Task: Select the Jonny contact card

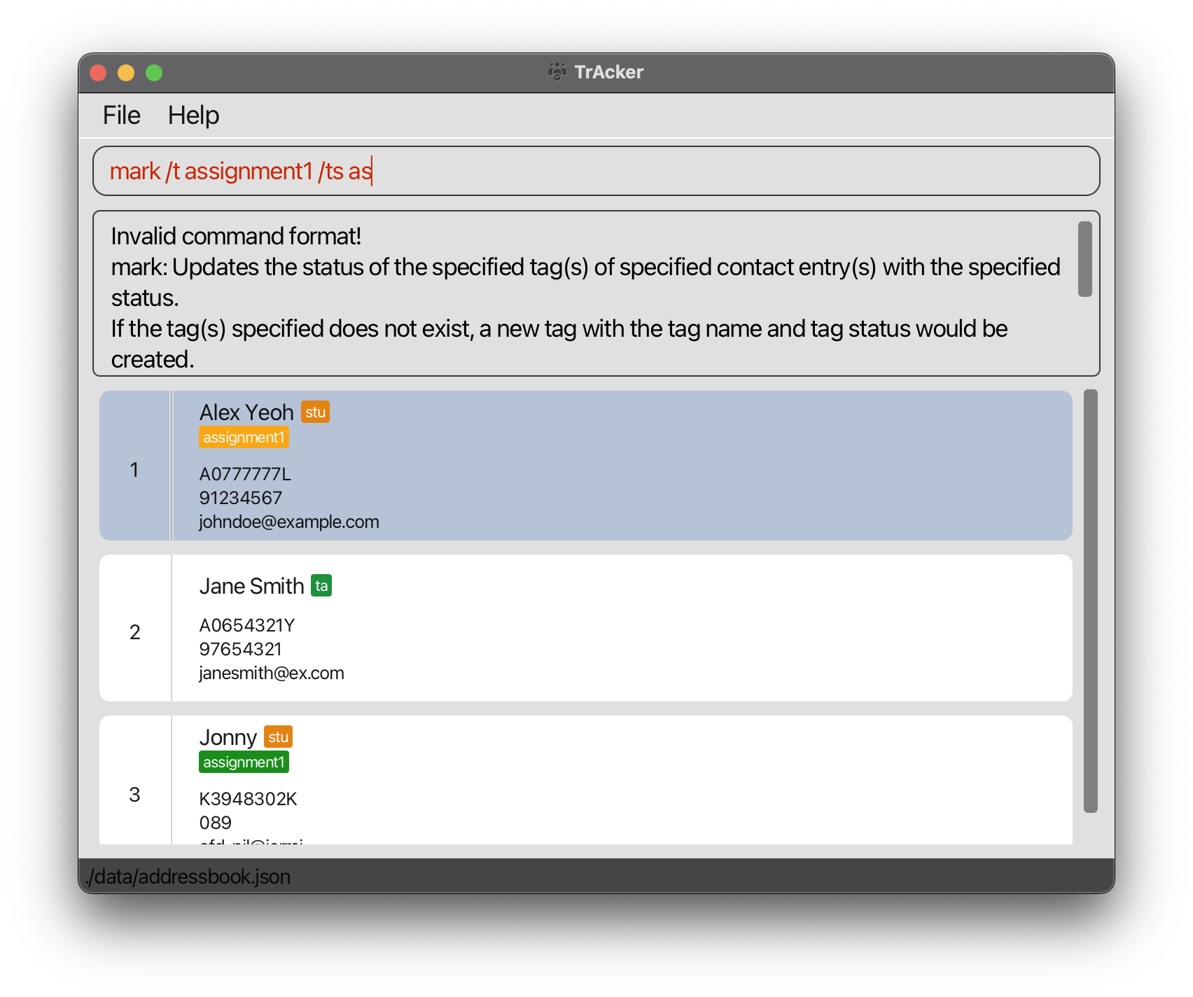Action: pos(585,780)
